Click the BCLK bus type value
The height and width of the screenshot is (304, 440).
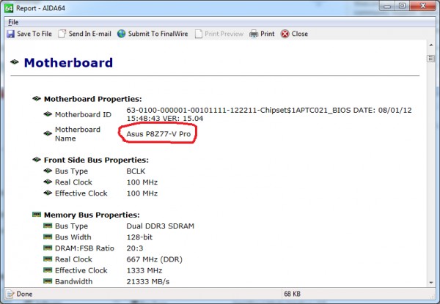click(136, 171)
